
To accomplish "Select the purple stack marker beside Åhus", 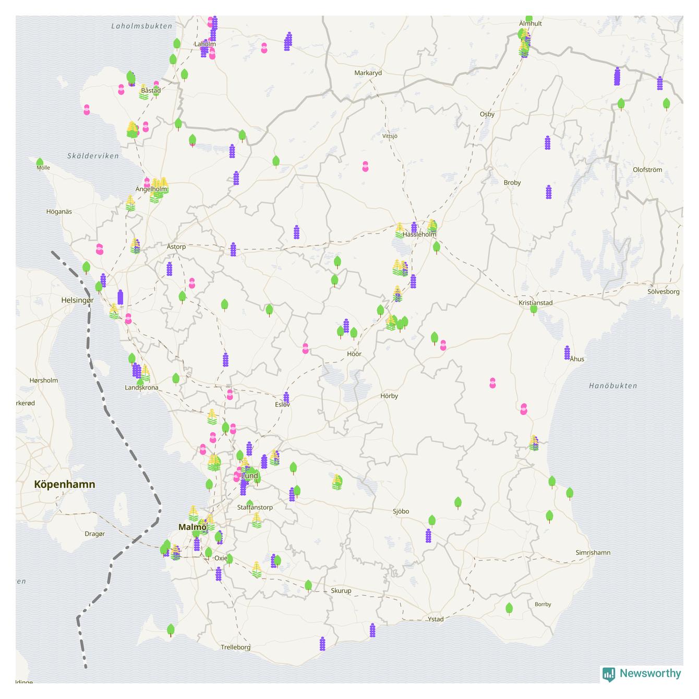I will (567, 353).
